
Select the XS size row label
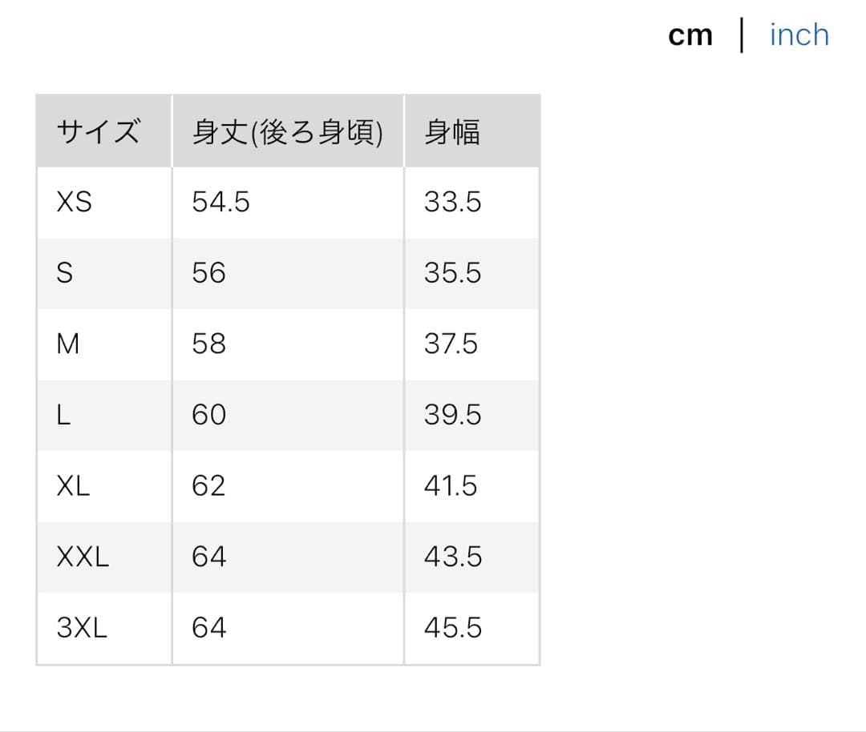[75, 203]
